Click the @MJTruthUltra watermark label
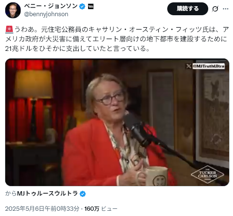Image resolution: width=233 pixels, height=216 pixels. 209,66
